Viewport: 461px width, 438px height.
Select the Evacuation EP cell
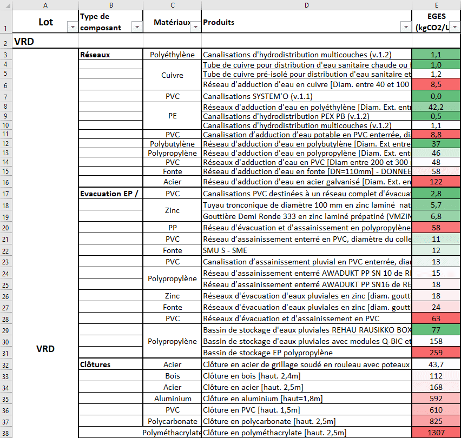[110, 194]
